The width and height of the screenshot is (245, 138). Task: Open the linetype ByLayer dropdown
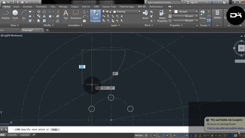click(185, 20)
